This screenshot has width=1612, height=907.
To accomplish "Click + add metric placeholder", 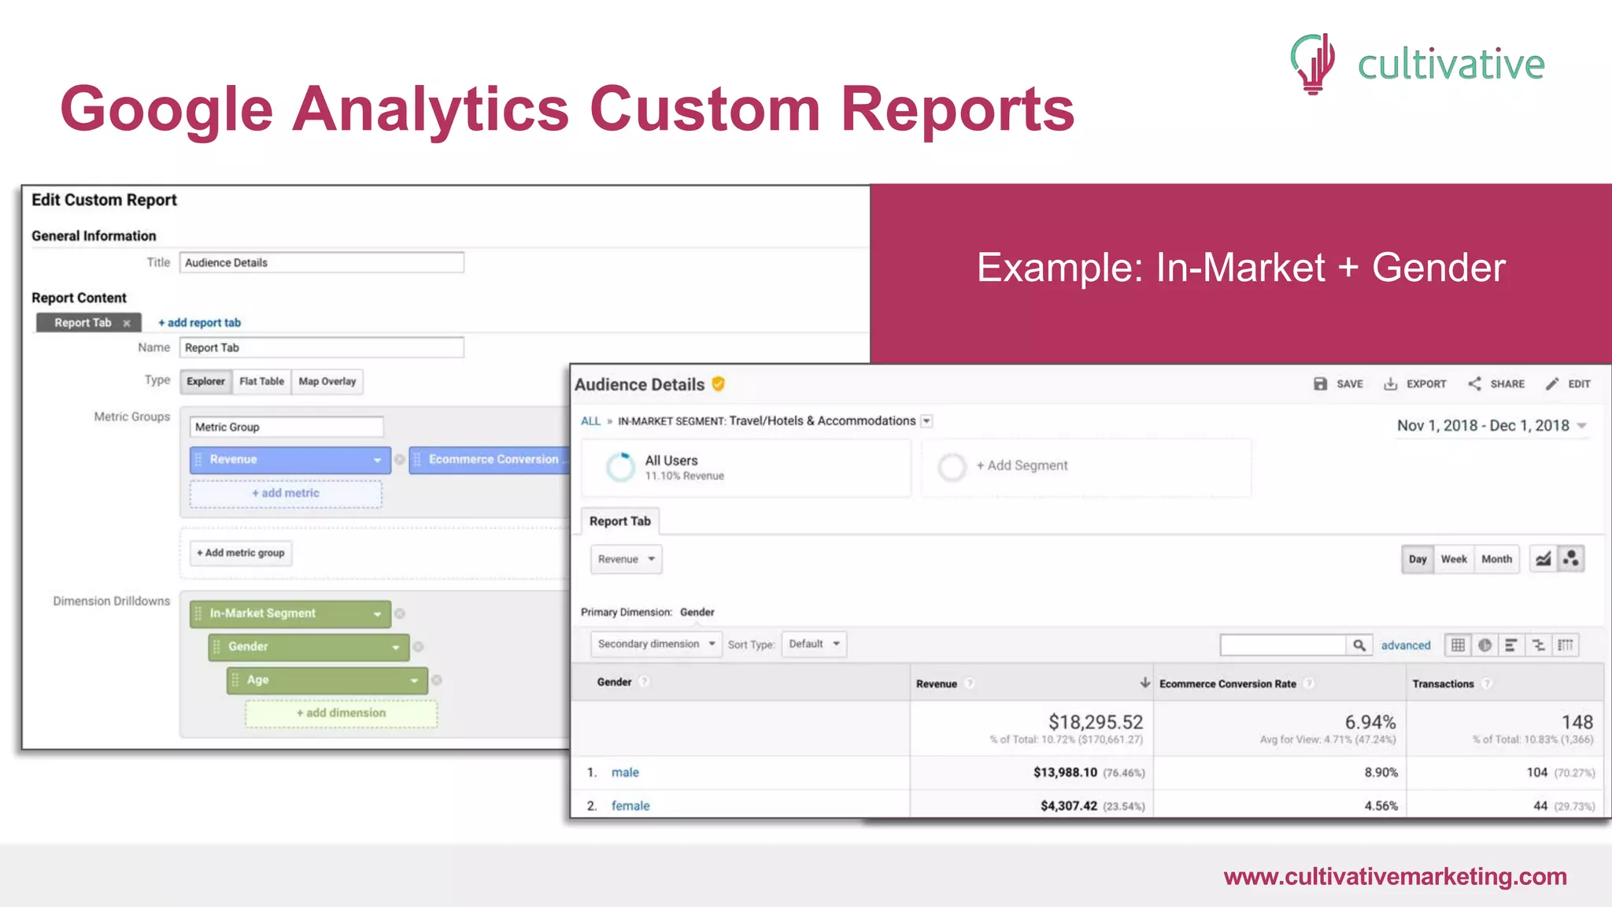I will [286, 493].
